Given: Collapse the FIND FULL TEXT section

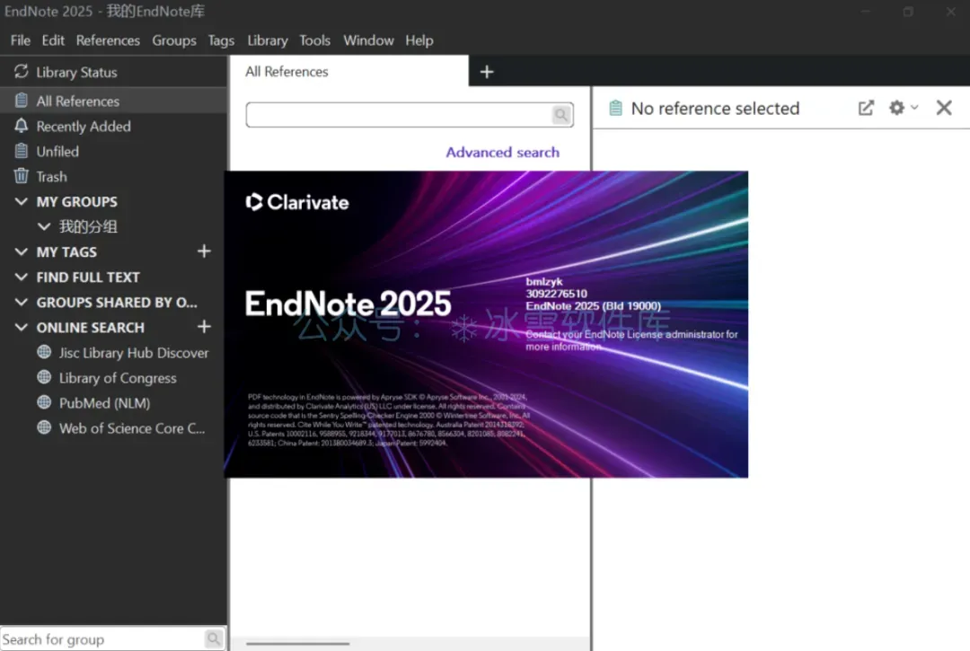Looking at the screenshot, I should 21,277.
